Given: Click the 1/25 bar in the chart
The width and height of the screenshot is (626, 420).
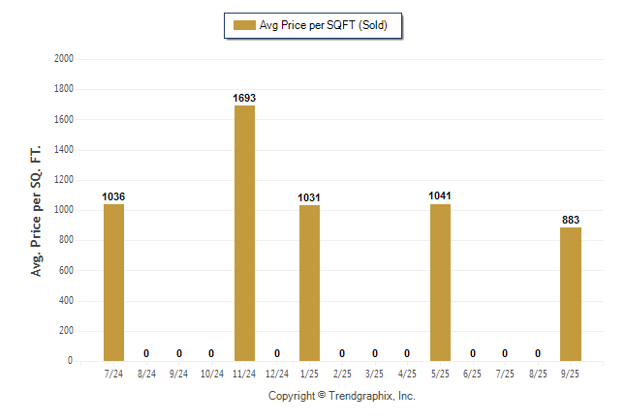Looking at the screenshot, I should point(309,283).
